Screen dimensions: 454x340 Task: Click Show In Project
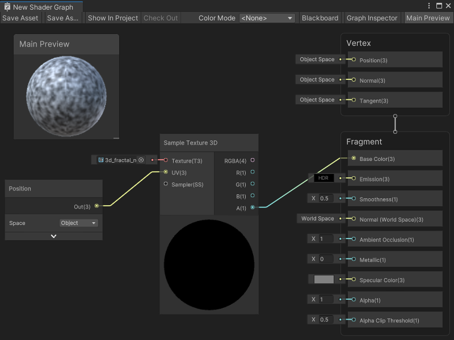112,18
